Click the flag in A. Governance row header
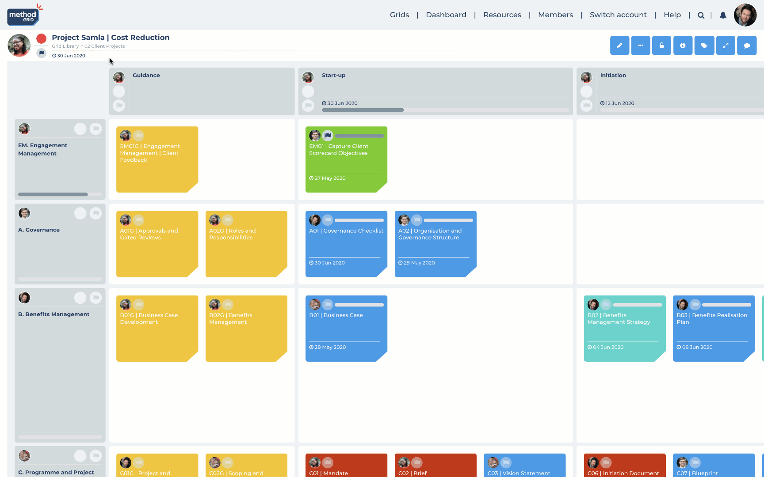764x477 pixels. click(95, 213)
